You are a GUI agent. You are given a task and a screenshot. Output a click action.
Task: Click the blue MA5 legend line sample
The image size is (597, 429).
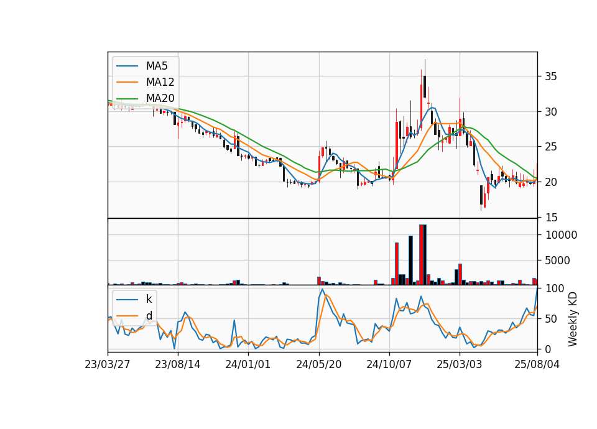pos(127,66)
